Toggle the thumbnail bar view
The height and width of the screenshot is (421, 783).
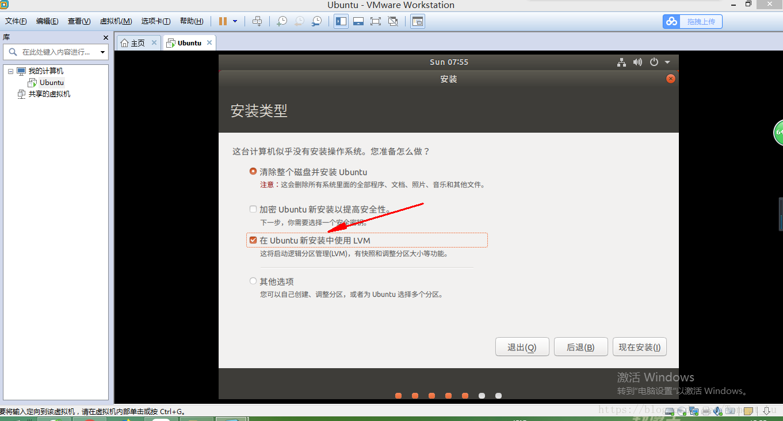358,21
